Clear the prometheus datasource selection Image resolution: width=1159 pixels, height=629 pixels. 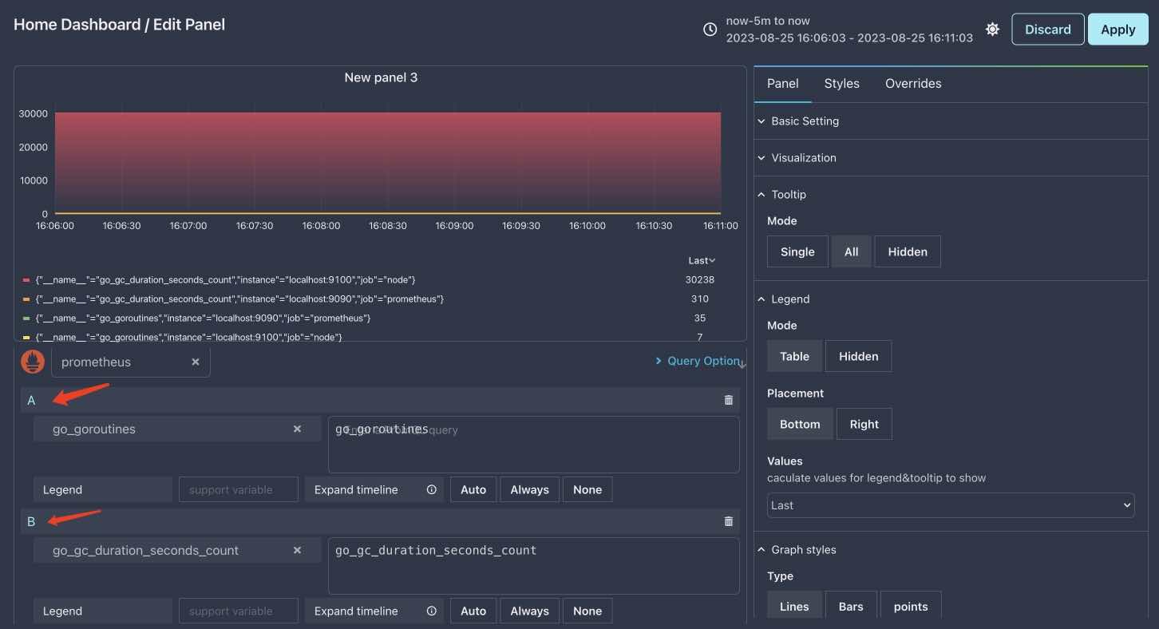(x=196, y=362)
